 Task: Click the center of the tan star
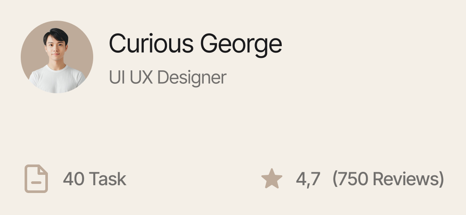point(272,180)
